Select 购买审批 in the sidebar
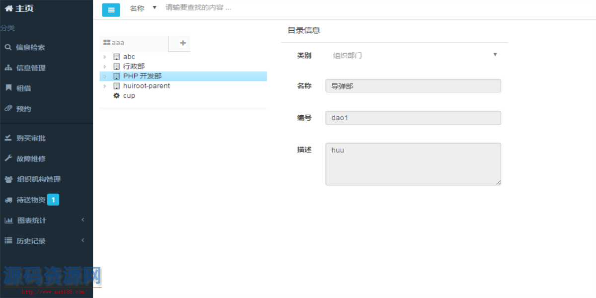This screenshot has height=298, width=596. (27, 138)
